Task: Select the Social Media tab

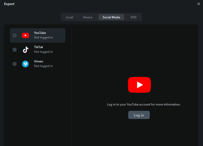Action: tap(111, 17)
